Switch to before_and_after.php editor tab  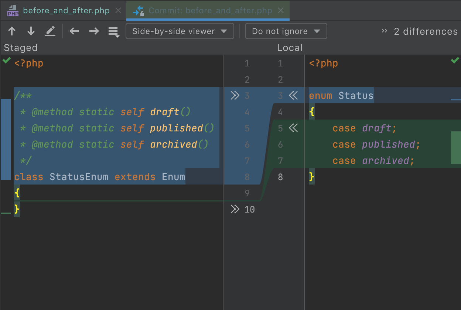click(x=66, y=10)
